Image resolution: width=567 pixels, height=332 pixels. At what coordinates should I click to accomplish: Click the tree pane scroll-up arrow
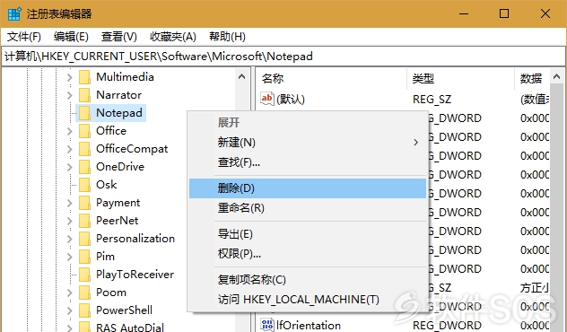point(241,76)
